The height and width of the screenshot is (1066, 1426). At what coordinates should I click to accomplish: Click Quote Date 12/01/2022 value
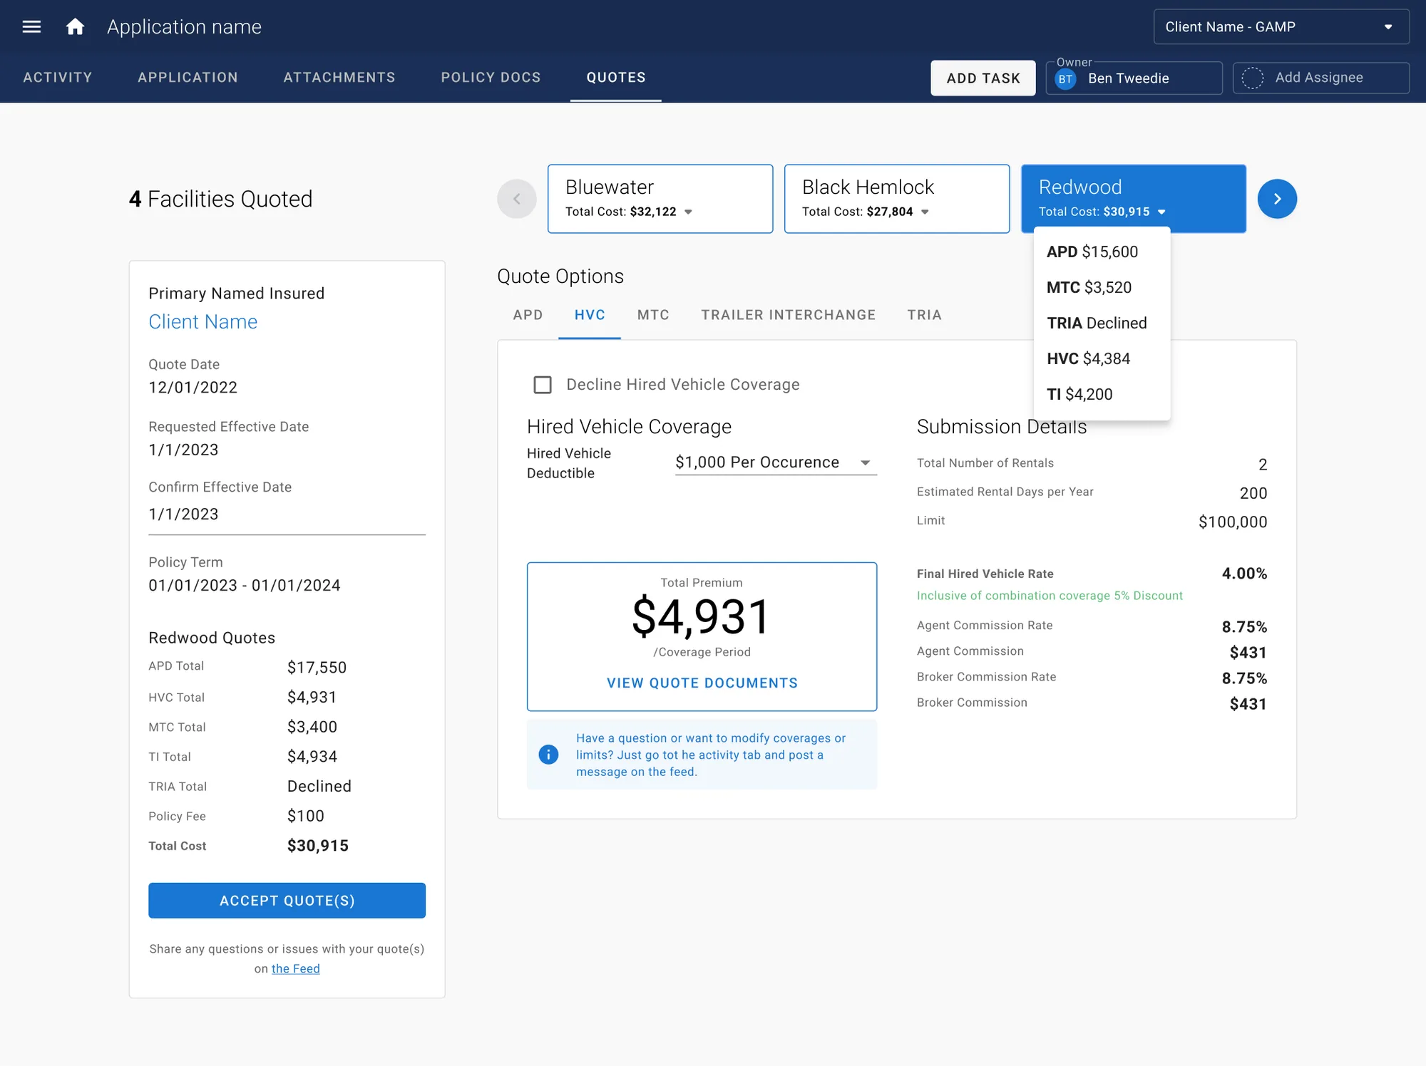193,387
